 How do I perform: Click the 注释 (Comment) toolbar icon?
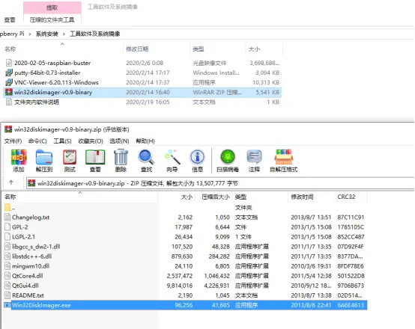[x=254, y=157]
